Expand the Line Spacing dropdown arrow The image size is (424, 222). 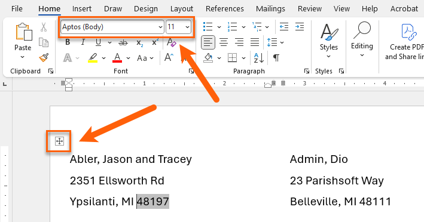282,42
